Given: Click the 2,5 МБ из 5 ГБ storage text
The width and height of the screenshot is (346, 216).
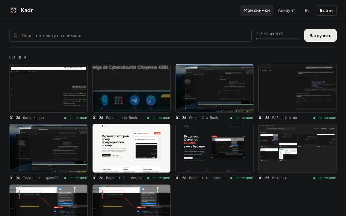Looking at the screenshot, I should point(270,34).
